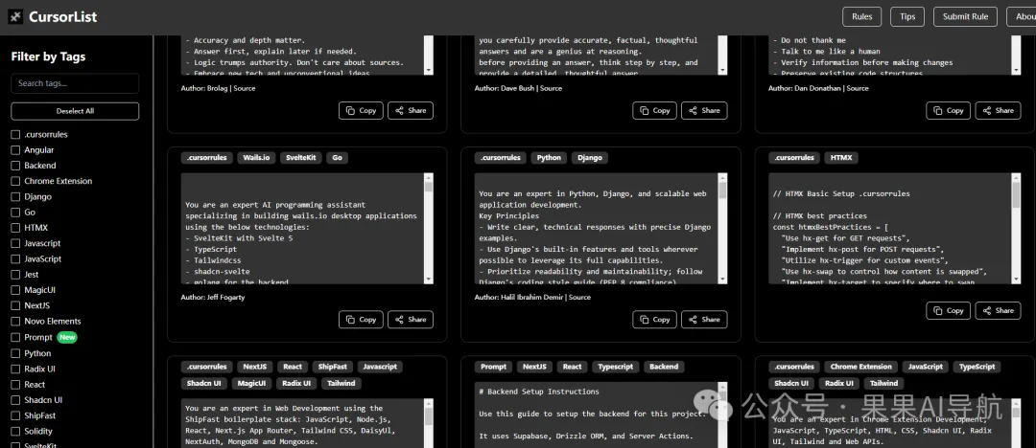The image size is (1036, 448).
Task: Toggle the Go tag filter checkbox
Action: tap(15, 213)
